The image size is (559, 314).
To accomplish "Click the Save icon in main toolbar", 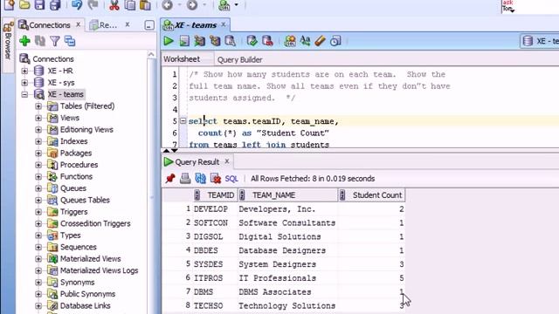I will click(39, 5).
